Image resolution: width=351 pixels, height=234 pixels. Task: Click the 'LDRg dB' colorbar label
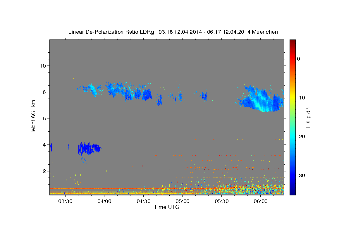(x=308, y=117)
